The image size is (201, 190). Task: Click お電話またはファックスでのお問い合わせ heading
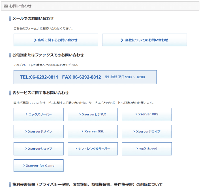(48, 55)
